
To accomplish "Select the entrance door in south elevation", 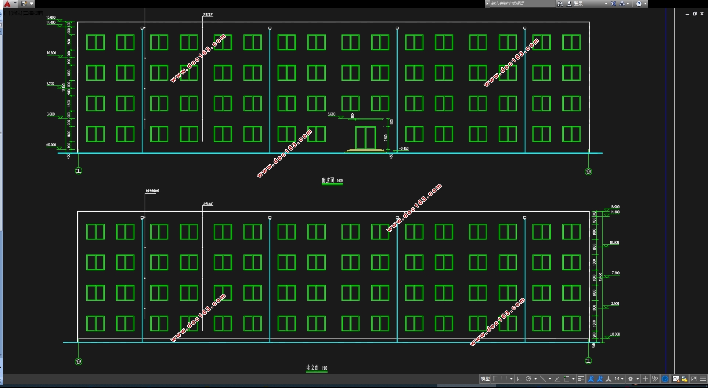I will pos(365,138).
